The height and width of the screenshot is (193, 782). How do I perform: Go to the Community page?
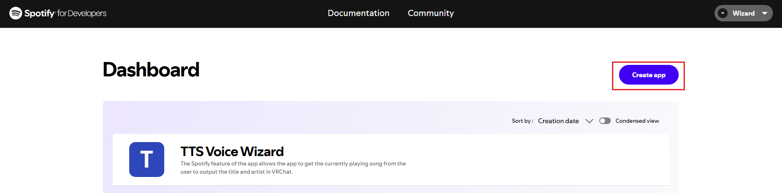[431, 13]
